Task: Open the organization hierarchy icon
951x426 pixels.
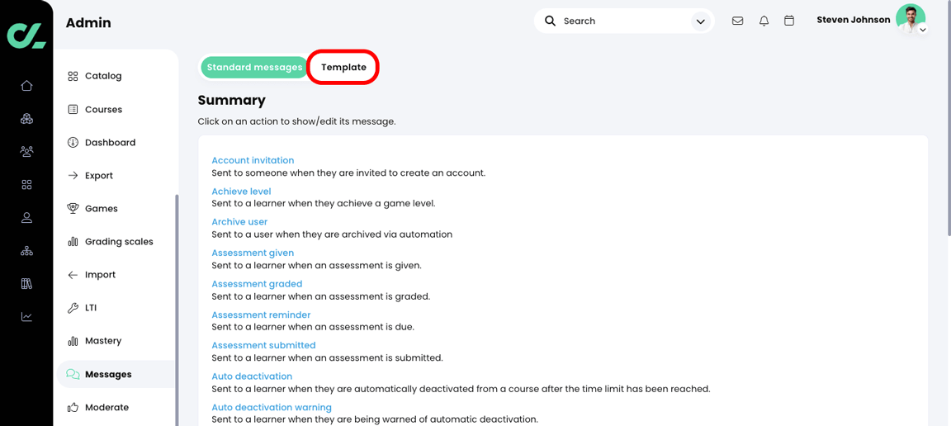Action: coord(26,251)
